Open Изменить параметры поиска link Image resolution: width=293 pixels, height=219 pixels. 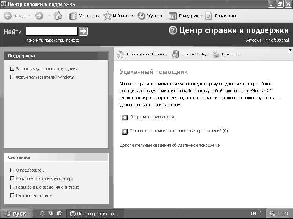coord(52,40)
